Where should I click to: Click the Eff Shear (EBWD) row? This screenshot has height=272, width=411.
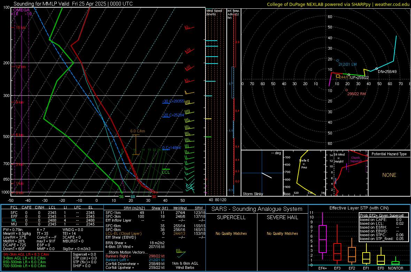point(155,237)
